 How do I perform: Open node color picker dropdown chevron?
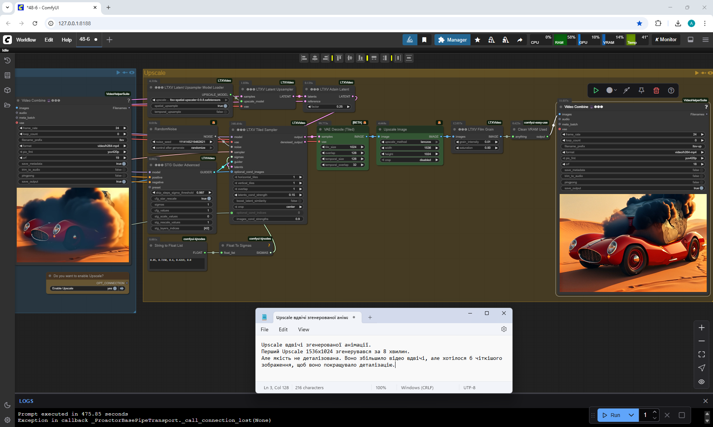click(x=616, y=91)
